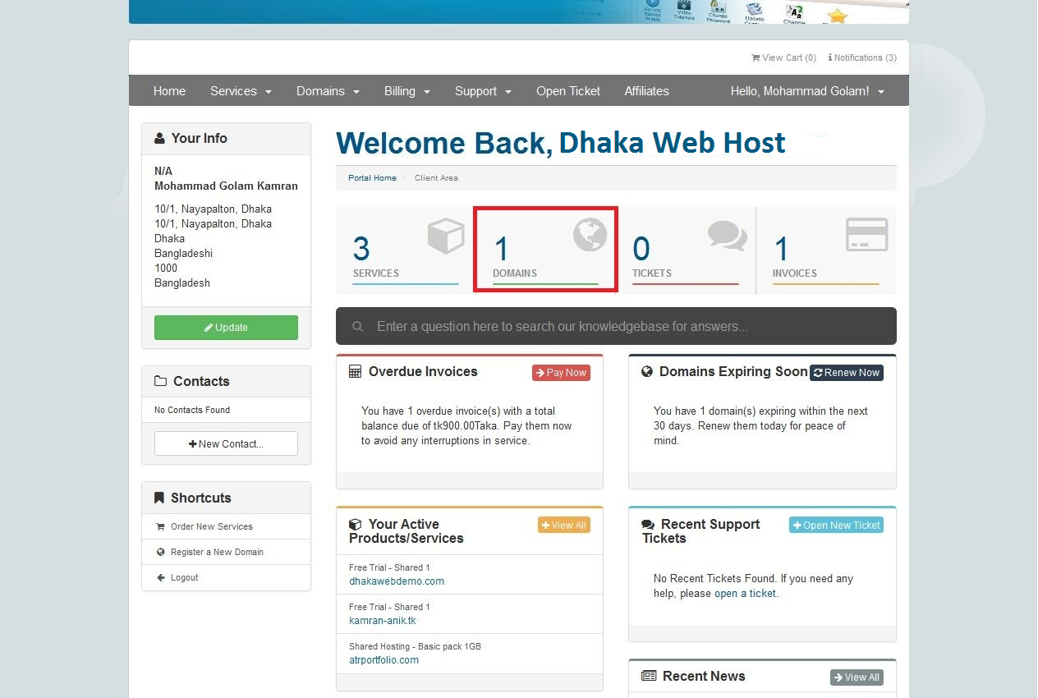This screenshot has width=1038, height=698.
Task: Click the View Cart (0) link text
Action: click(x=789, y=57)
